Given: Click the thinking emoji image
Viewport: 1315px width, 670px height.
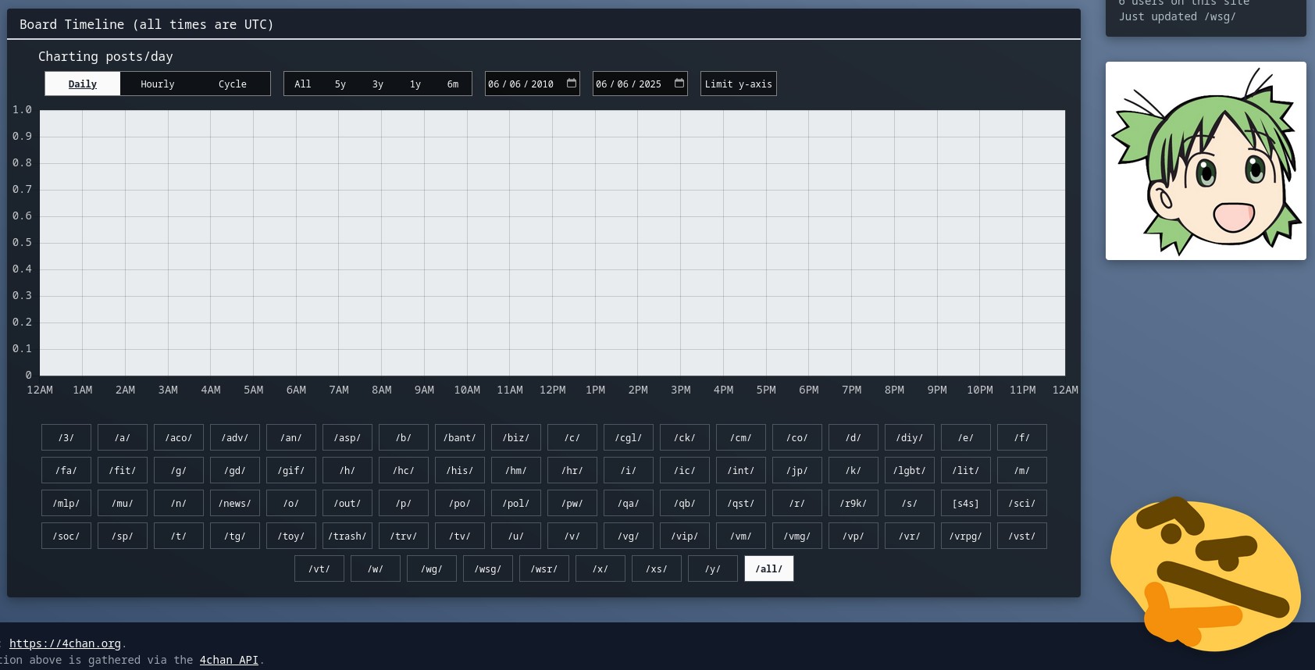Looking at the screenshot, I should pyautogui.click(x=1206, y=573).
